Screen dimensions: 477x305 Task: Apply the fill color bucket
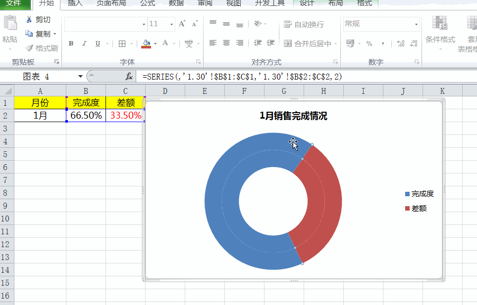pos(146,44)
